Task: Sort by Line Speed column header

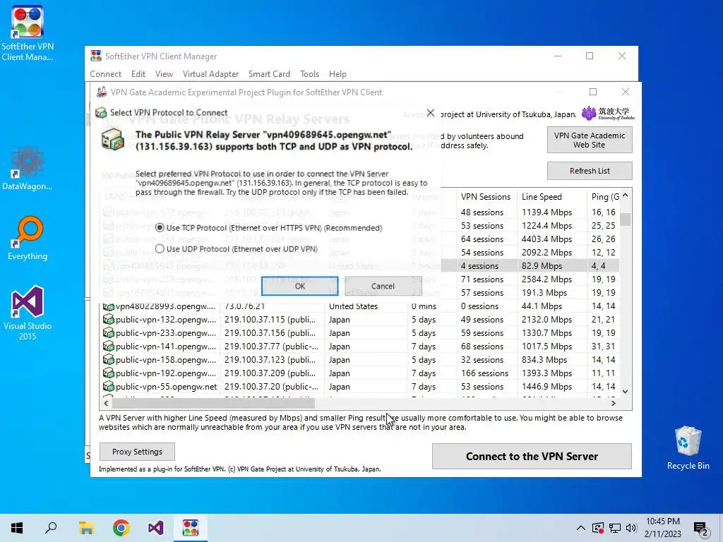Action: [x=551, y=197]
